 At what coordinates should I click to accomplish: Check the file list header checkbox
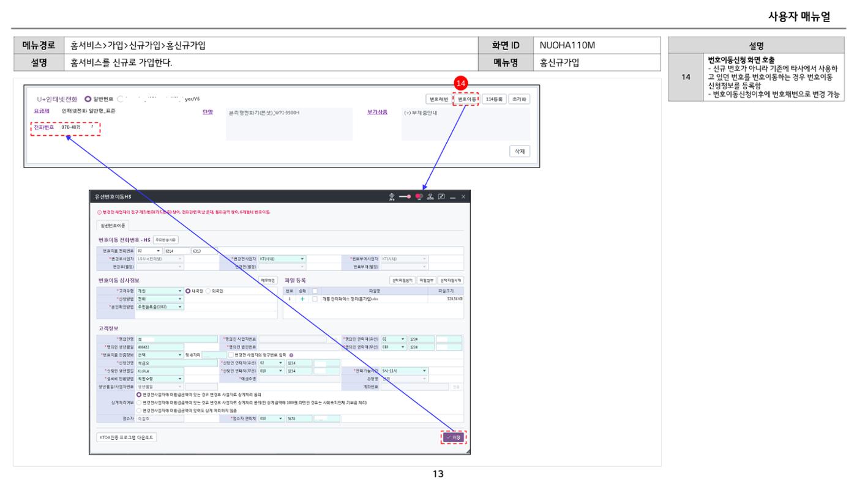(315, 291)
